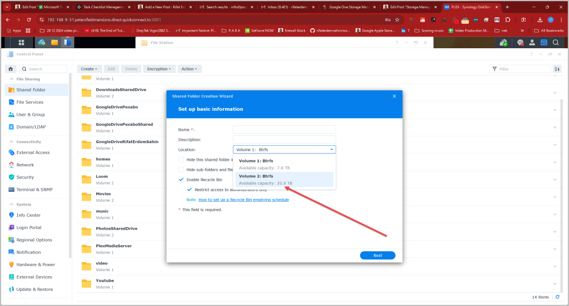Open Chrome extensions puzzle icon
This screenshot has width=569, height=306.
[x=508, y=19]
